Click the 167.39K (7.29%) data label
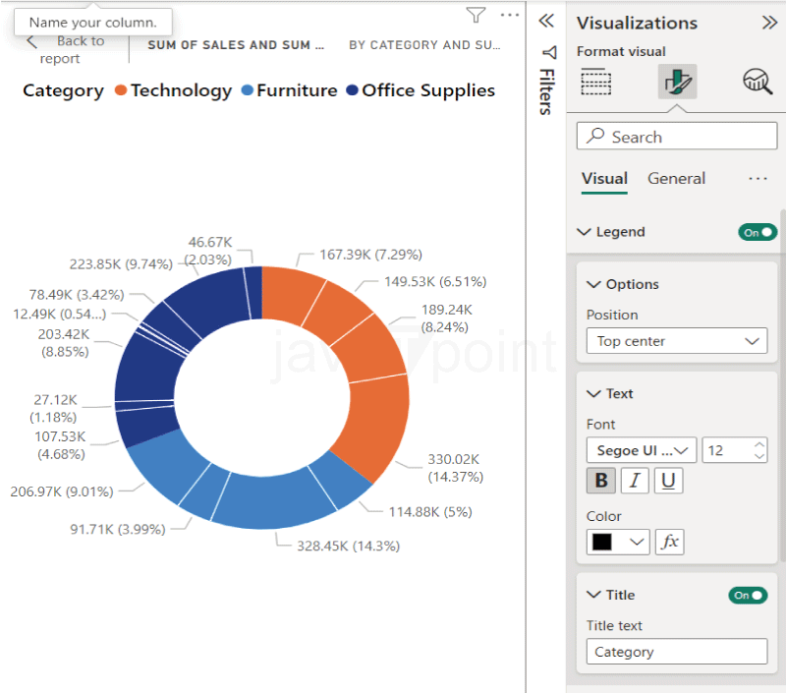This screenshot has height=693, width=786. point(371,255)
